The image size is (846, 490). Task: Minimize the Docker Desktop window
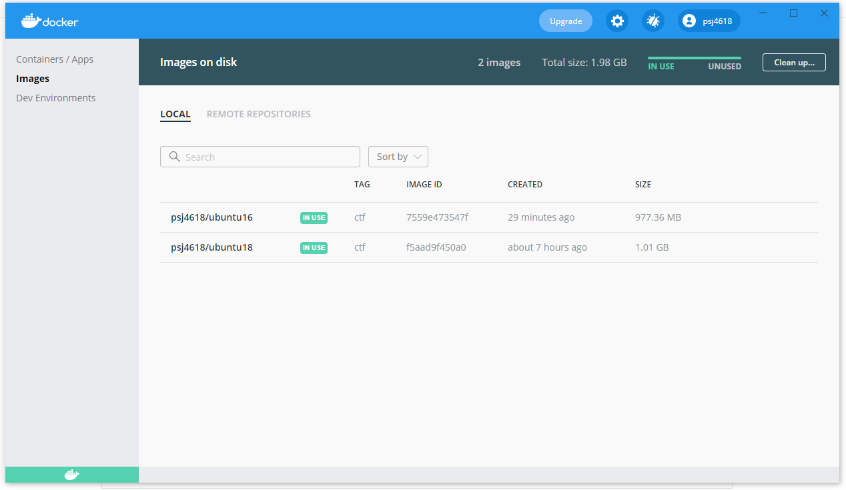[x=763, y=13]
